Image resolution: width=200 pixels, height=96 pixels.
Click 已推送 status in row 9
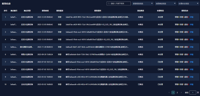tap(140, 77)
